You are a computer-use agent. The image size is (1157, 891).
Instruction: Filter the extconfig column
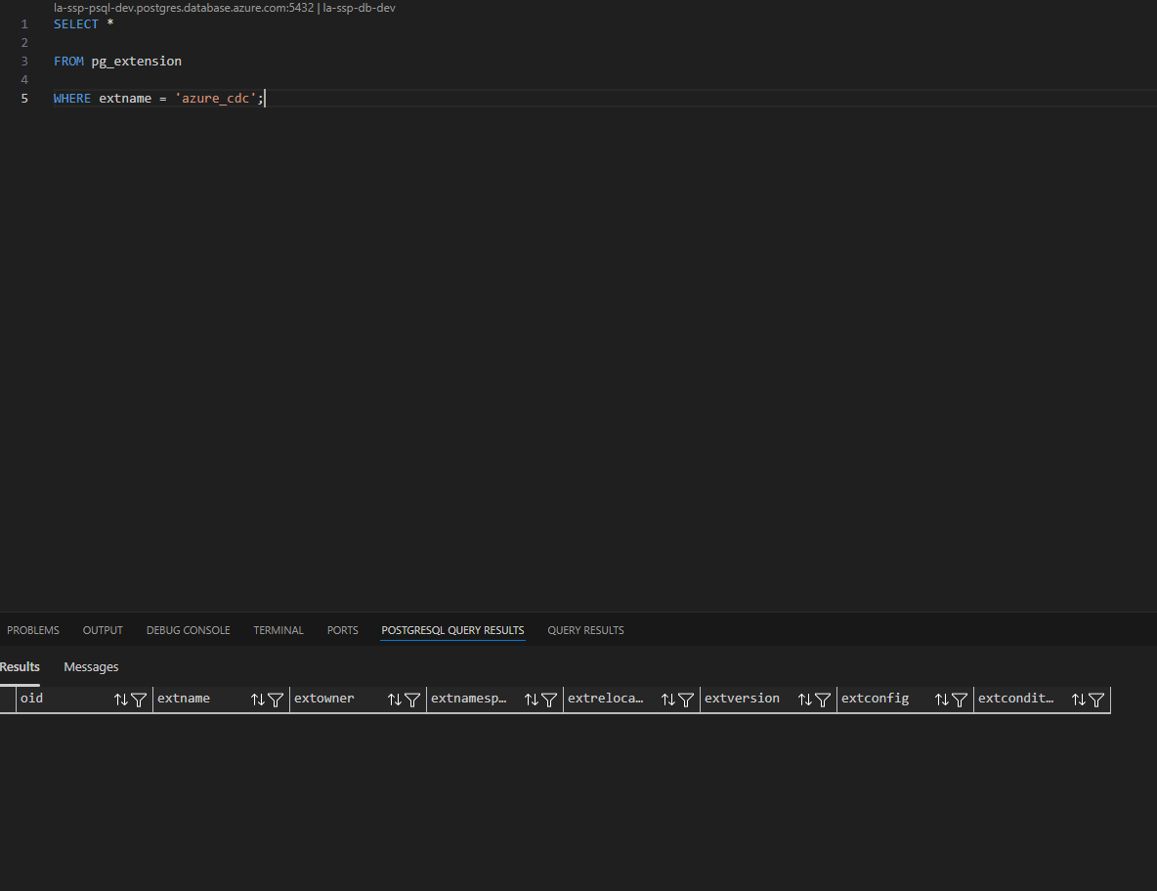[x=960, y=700]
